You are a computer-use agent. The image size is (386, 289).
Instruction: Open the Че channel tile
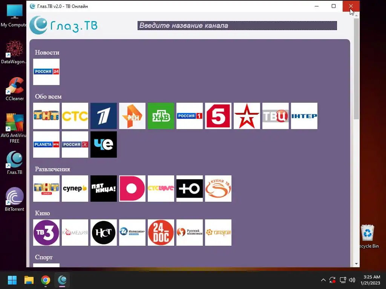tap(104, 144)
